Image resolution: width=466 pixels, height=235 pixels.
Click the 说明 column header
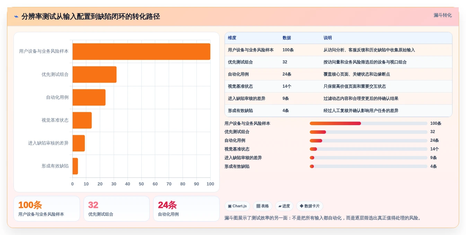[x=328, y=38]
